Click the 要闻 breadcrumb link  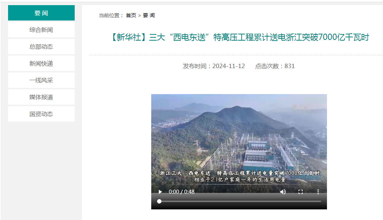coord(149,15)
